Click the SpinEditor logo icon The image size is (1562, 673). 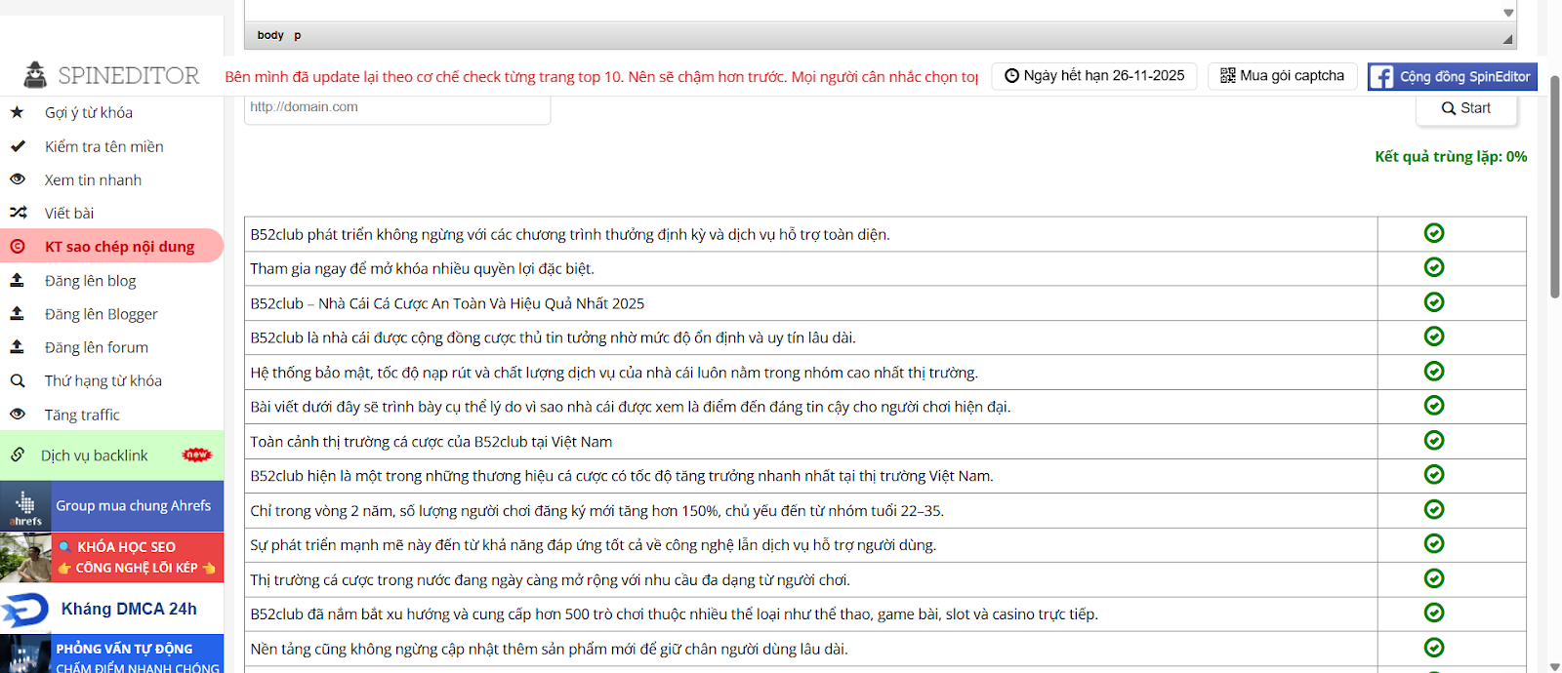(x=35, y=75)
